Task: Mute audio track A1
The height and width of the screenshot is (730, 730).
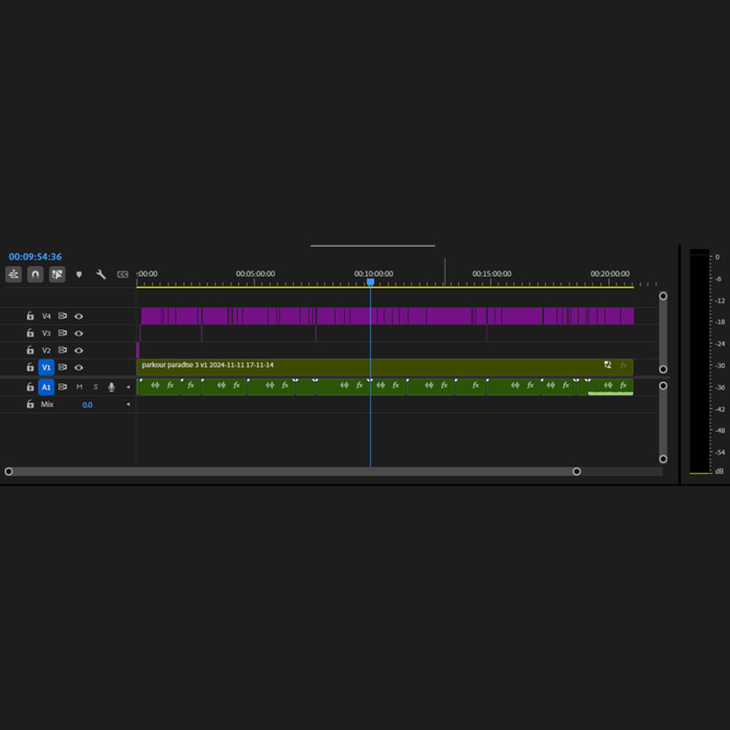Action: tap(80, 387)
